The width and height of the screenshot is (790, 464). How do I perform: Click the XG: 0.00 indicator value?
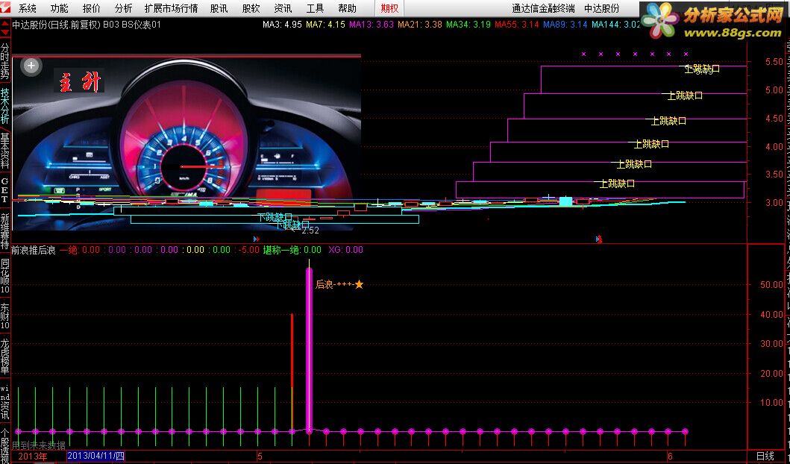point(345,250)
